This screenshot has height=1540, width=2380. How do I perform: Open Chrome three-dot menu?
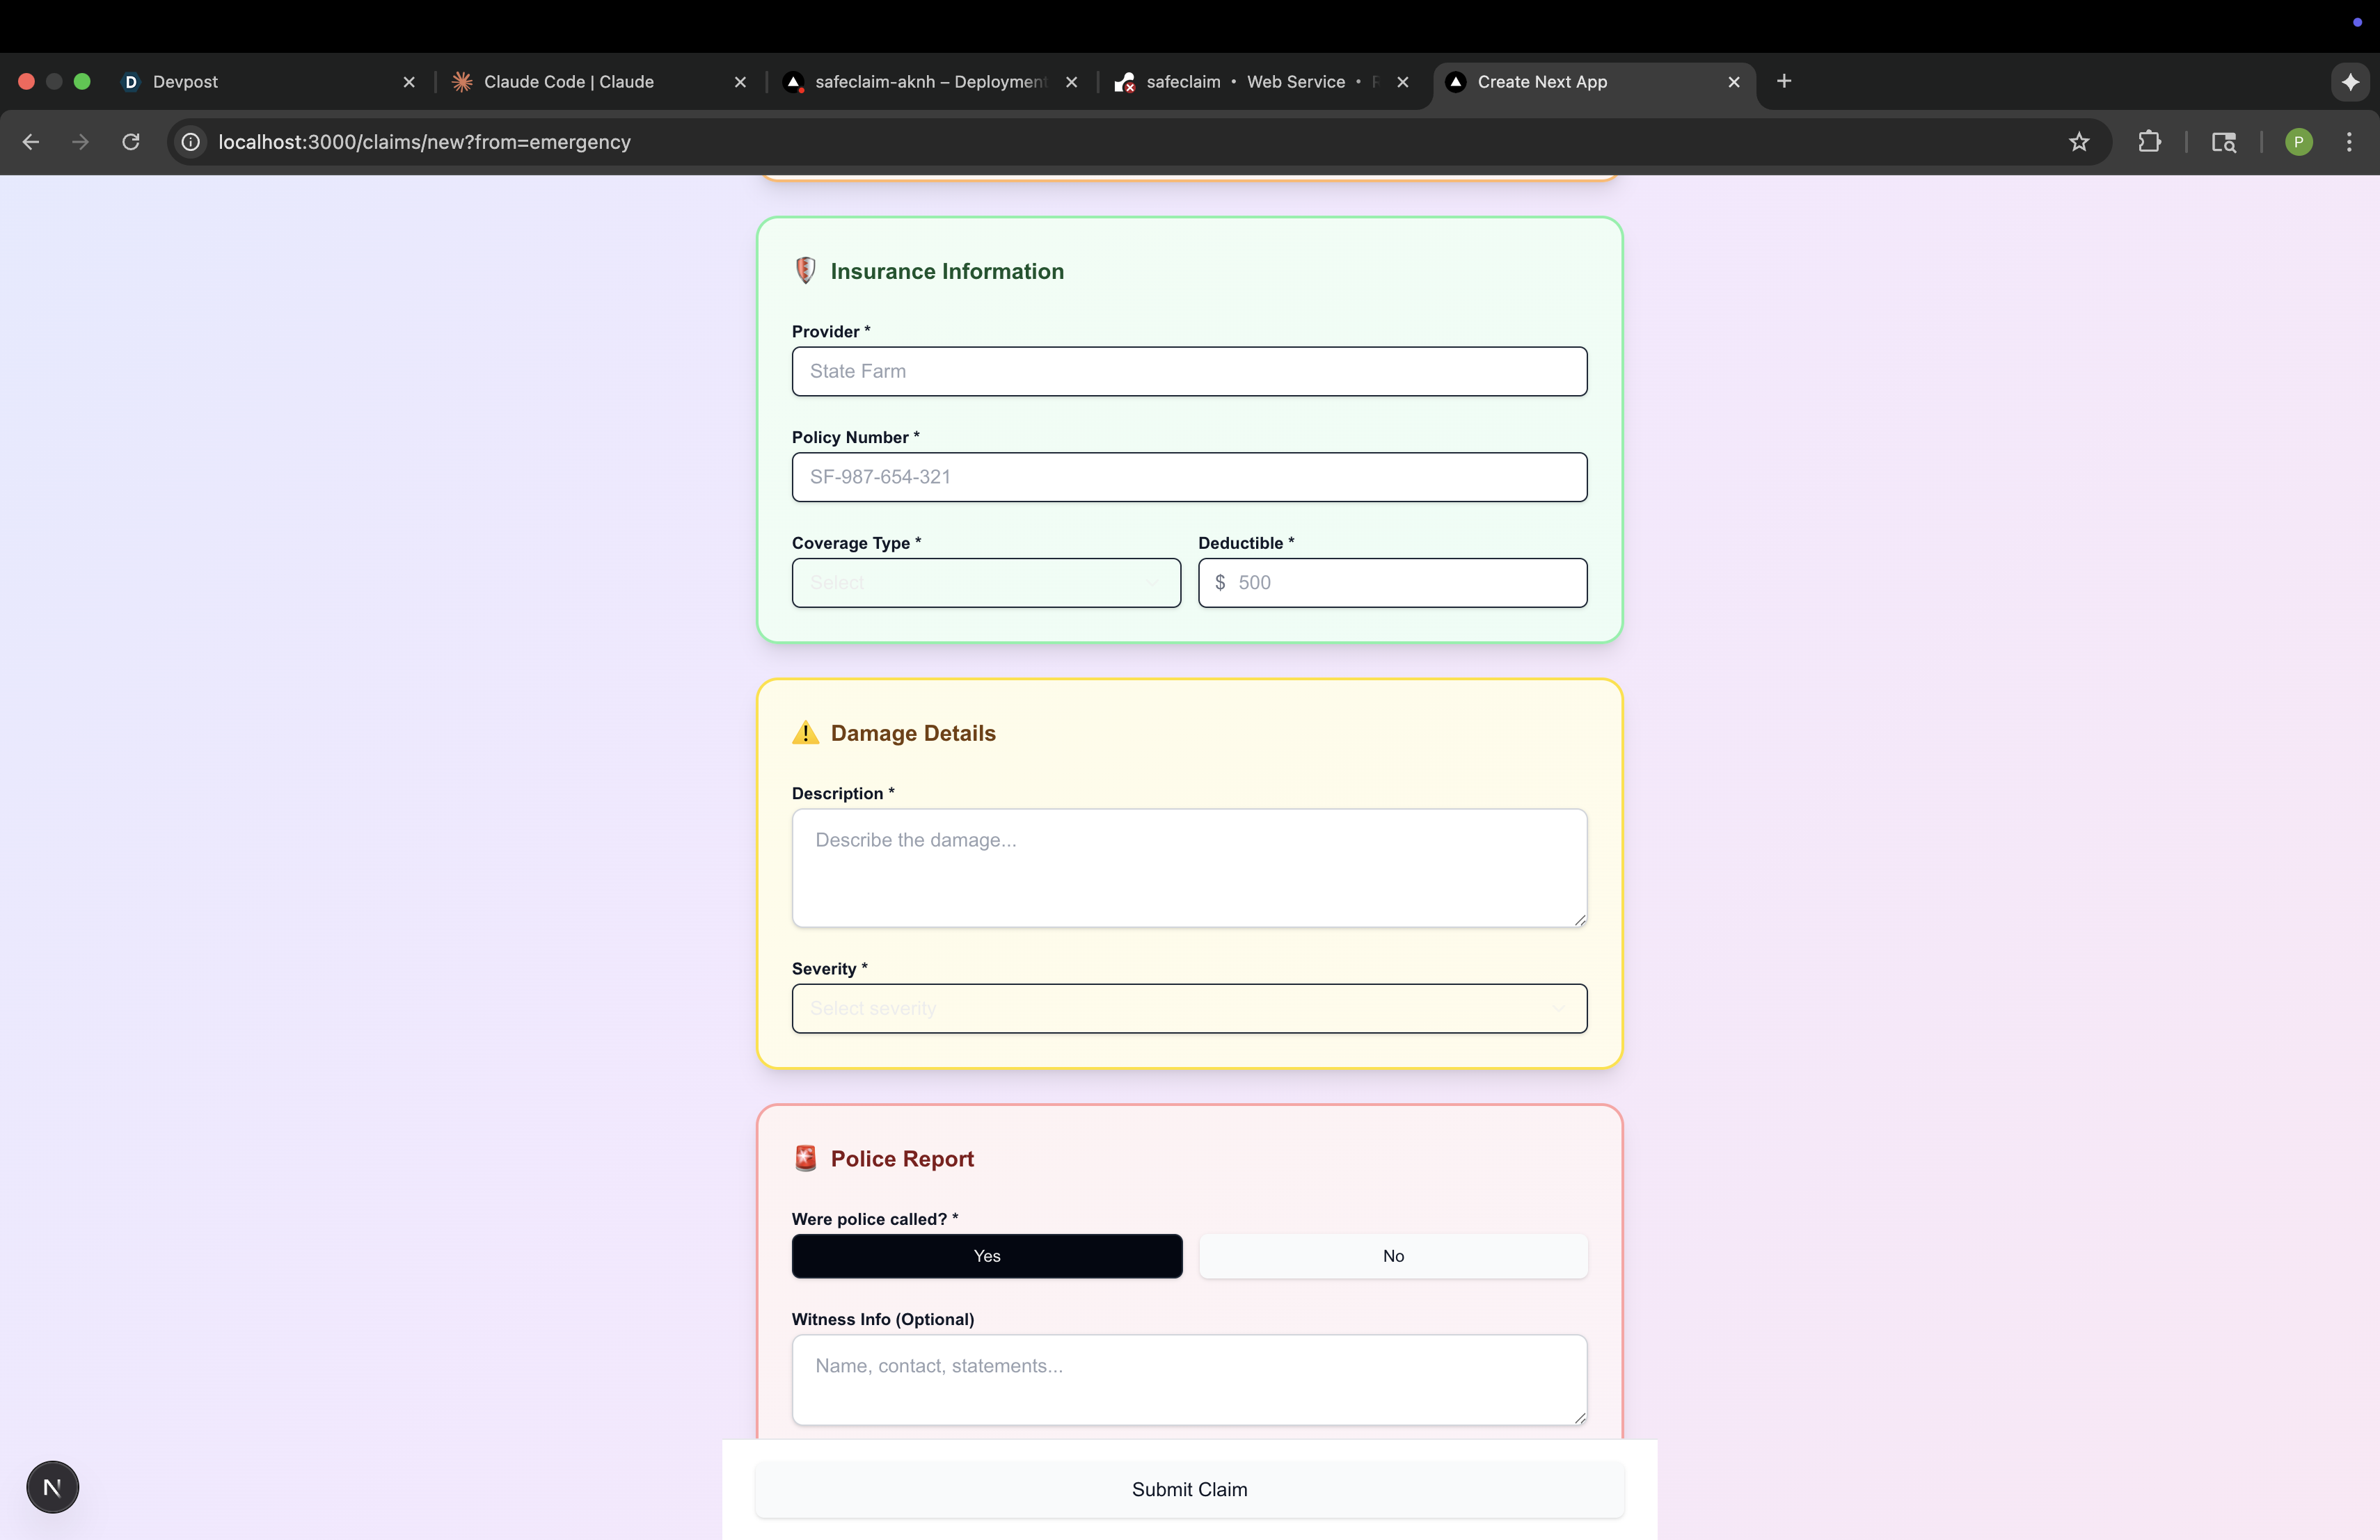(2349, 142)
